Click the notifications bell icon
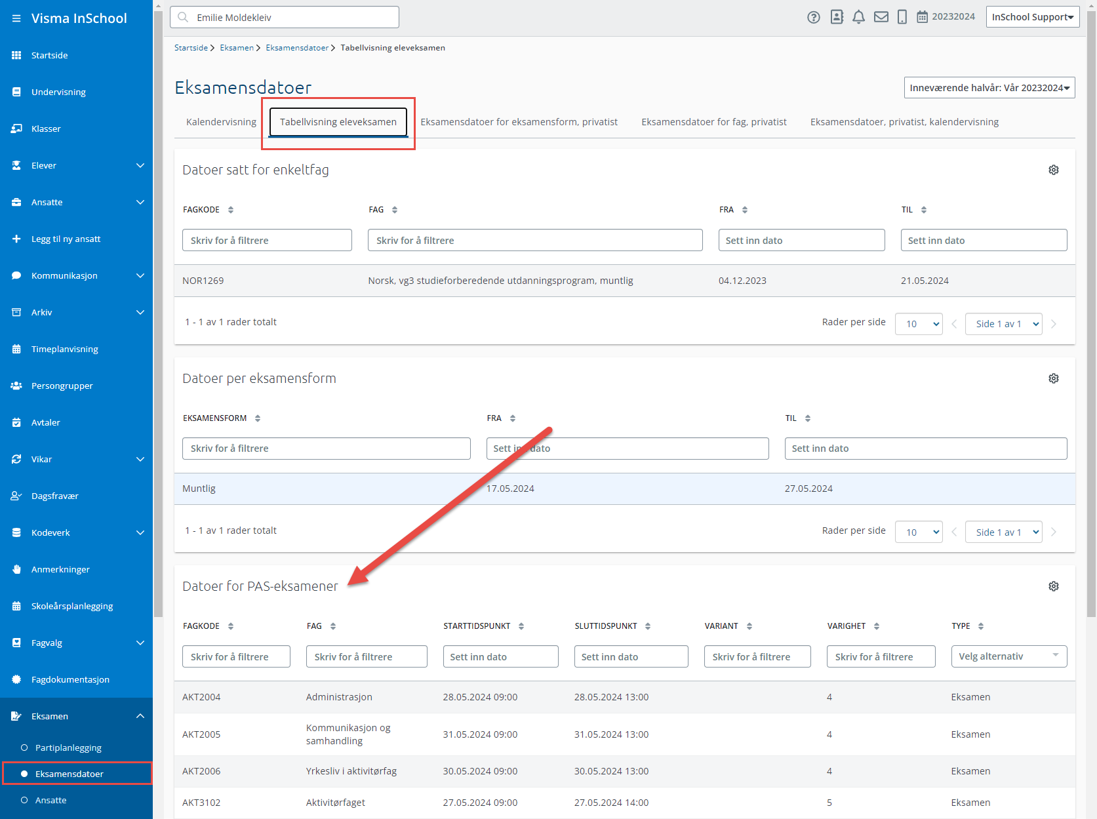The image size is (1097, 819). [x=858, y=18]
